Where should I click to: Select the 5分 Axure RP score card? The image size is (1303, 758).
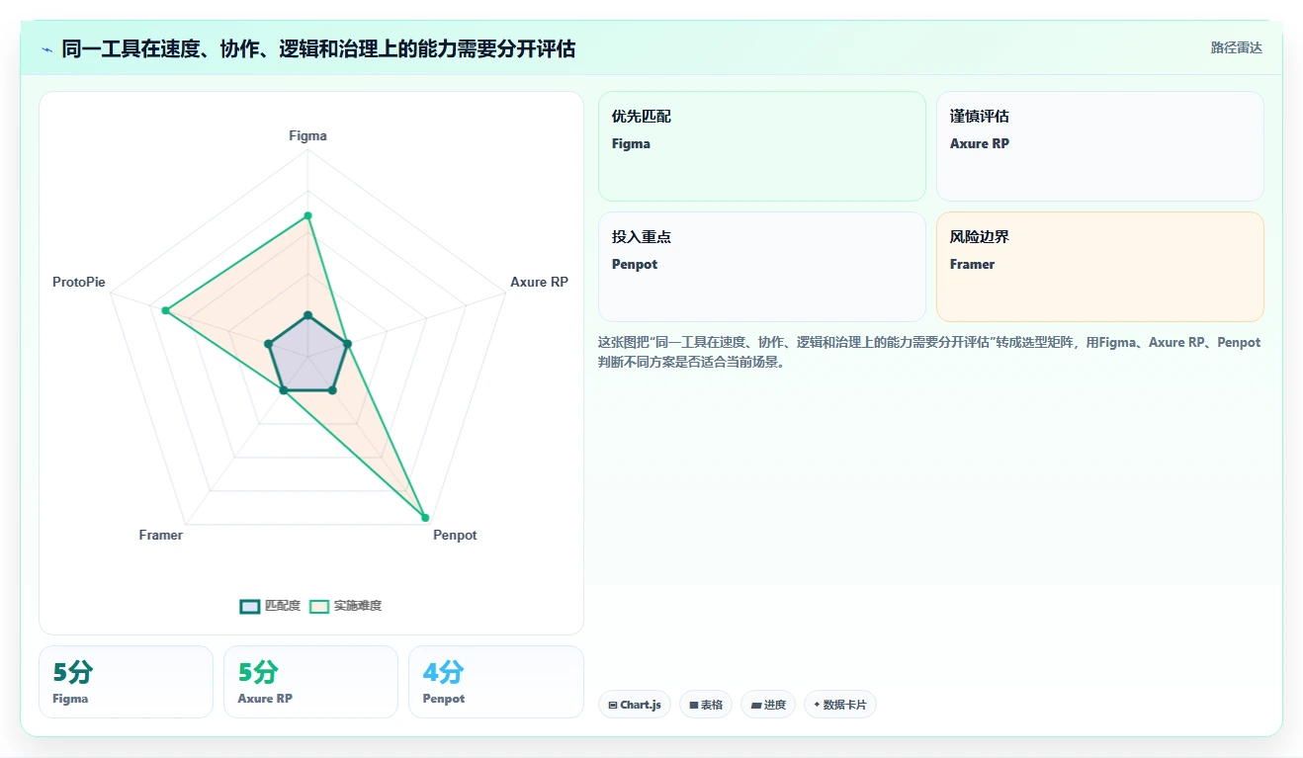pyautogui.click(x=310, y=682)
